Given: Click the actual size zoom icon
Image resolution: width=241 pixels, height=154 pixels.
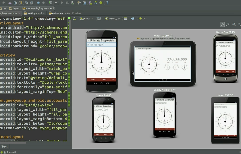Looking at the screenshot, I should pyautogui.click(x=228, y=24).
